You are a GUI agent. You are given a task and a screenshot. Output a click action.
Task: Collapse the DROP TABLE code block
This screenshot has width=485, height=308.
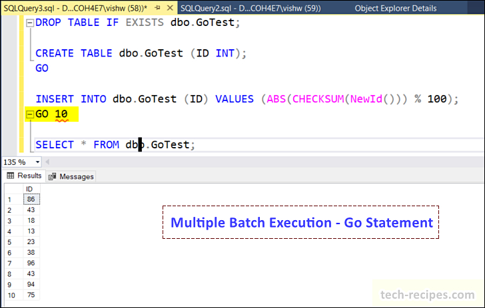click(30, 23)
